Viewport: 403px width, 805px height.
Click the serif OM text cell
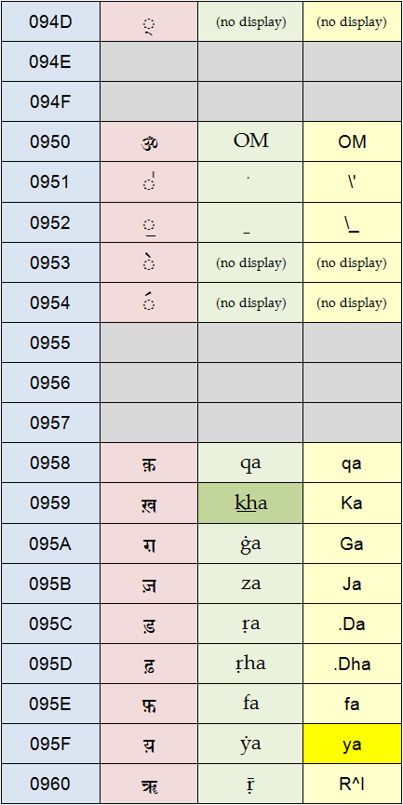coord(250,141)
